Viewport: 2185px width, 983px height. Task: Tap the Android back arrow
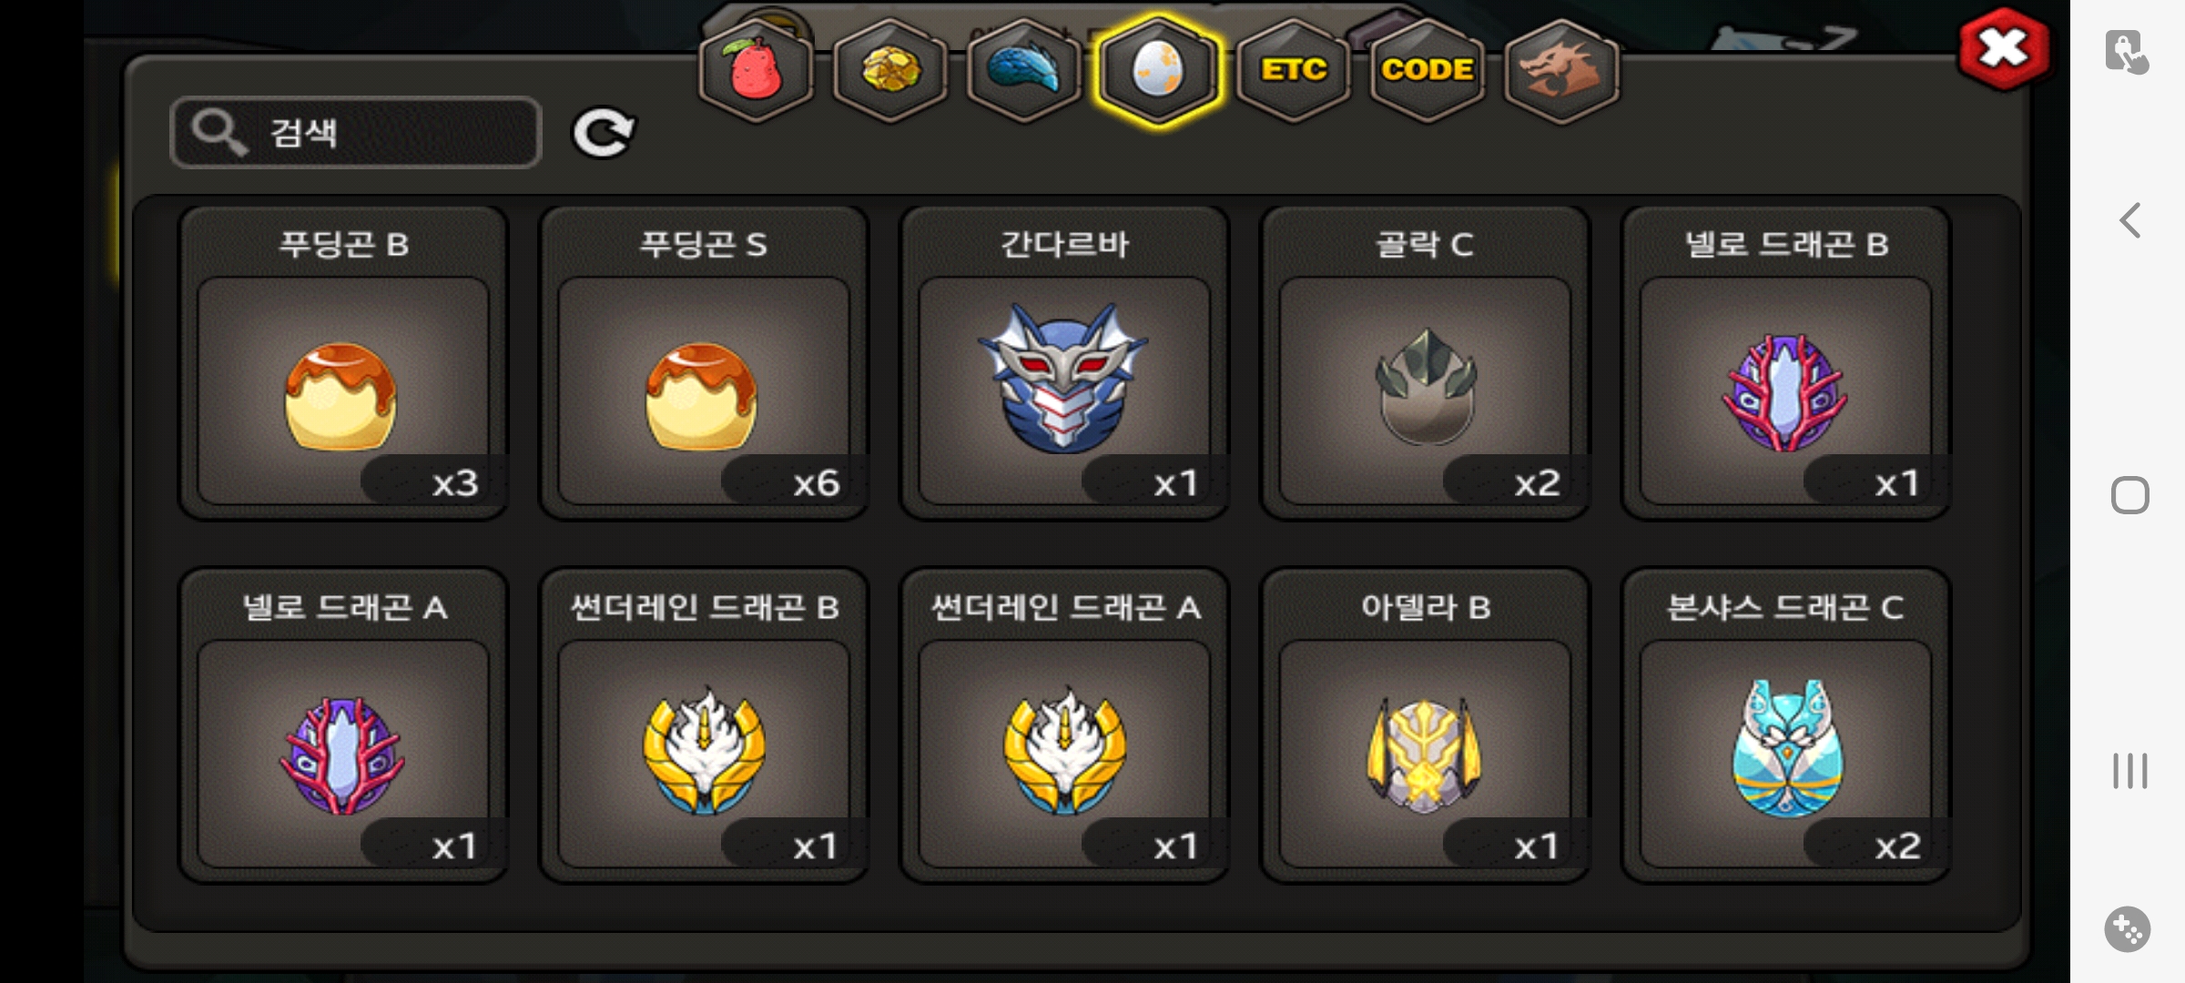(2129, 220)
